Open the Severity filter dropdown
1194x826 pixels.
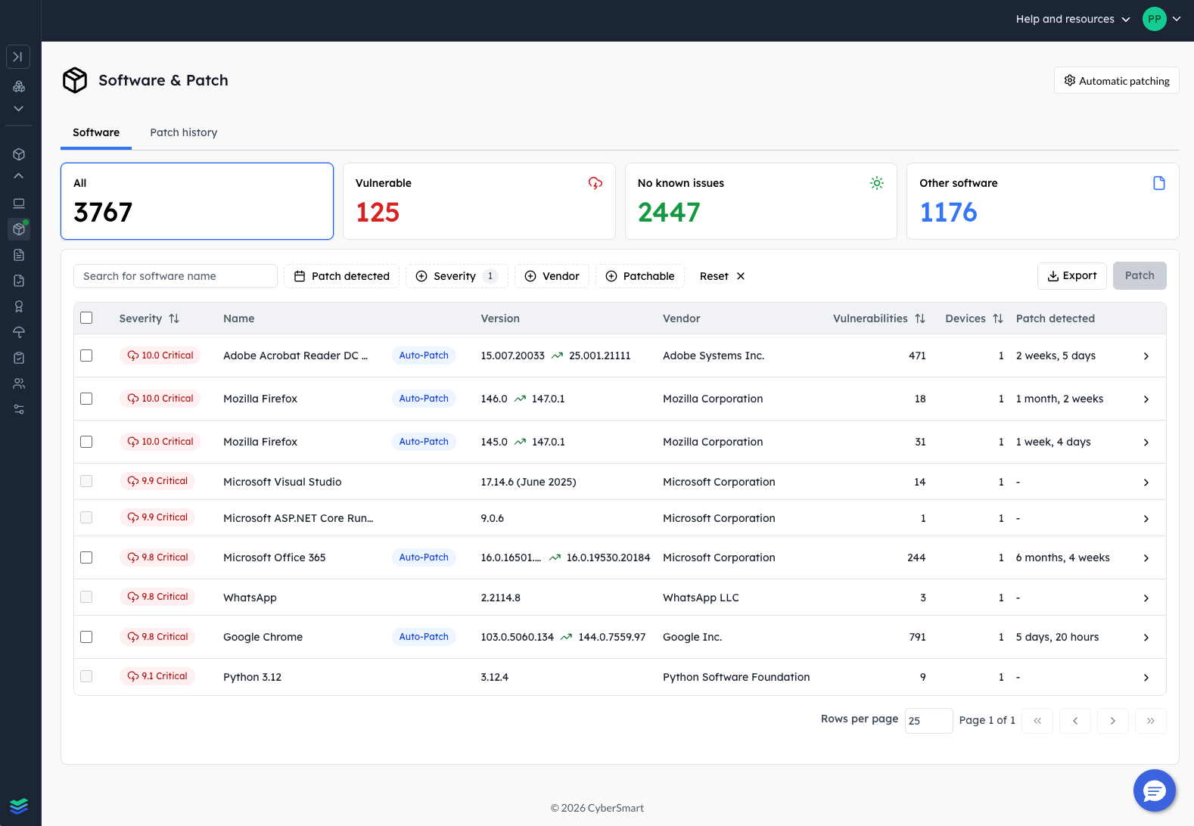tap(456, 276)
